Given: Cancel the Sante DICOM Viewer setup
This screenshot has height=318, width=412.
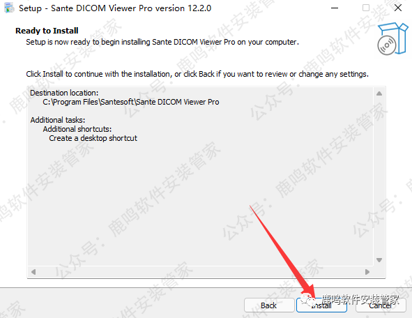Looking at the screenshot, I should [x=380, y=305].
